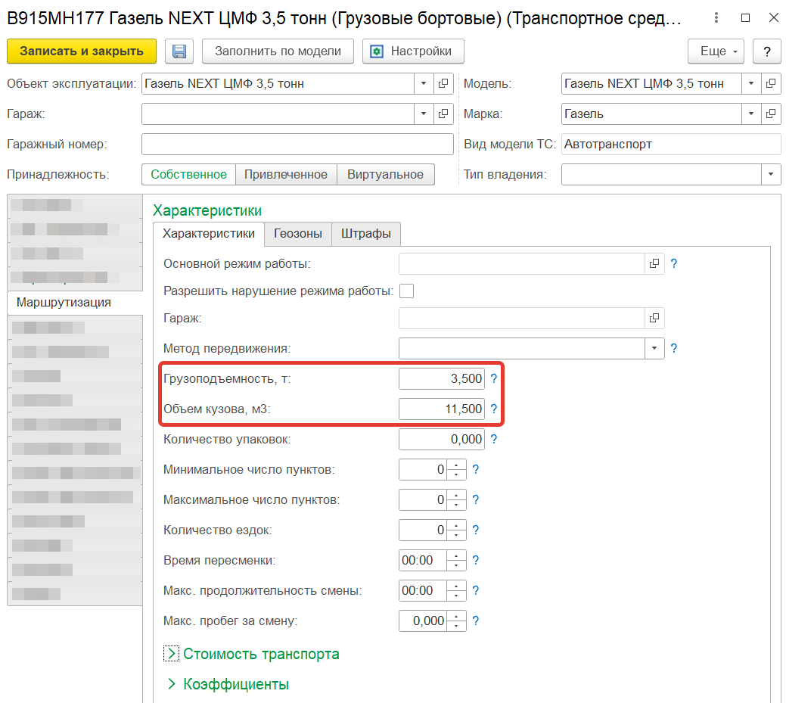Open help with the ? toolbar button
Viewport: 786px width, 703px height.
pyautogui.click(x=766, y=51)
